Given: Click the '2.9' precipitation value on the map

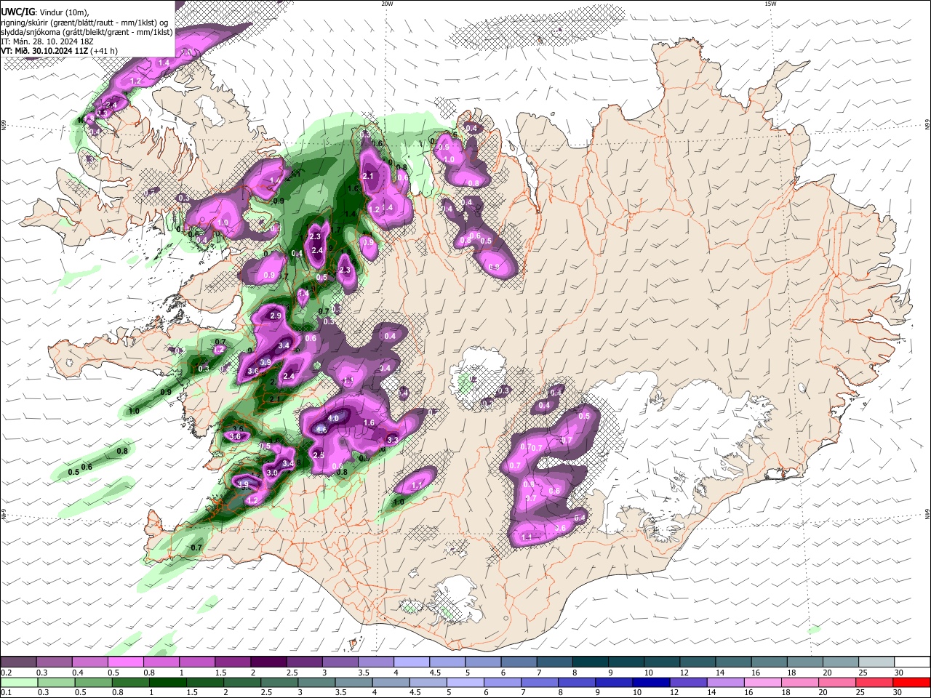Looking at the screenshot, I should pos(275,316).
